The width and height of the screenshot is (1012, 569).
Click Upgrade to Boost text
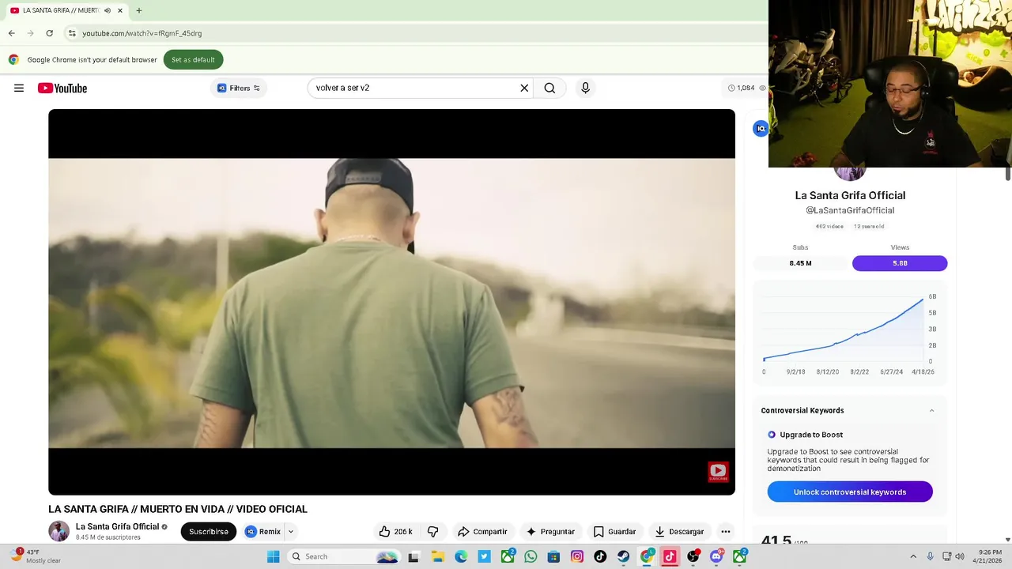(x=811, y=435)
